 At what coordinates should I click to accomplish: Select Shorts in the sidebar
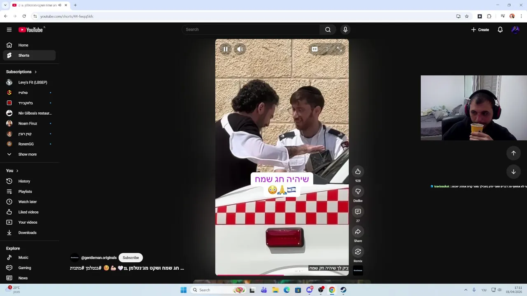[29, 55]
